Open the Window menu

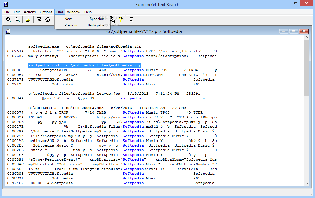[74, 12]
